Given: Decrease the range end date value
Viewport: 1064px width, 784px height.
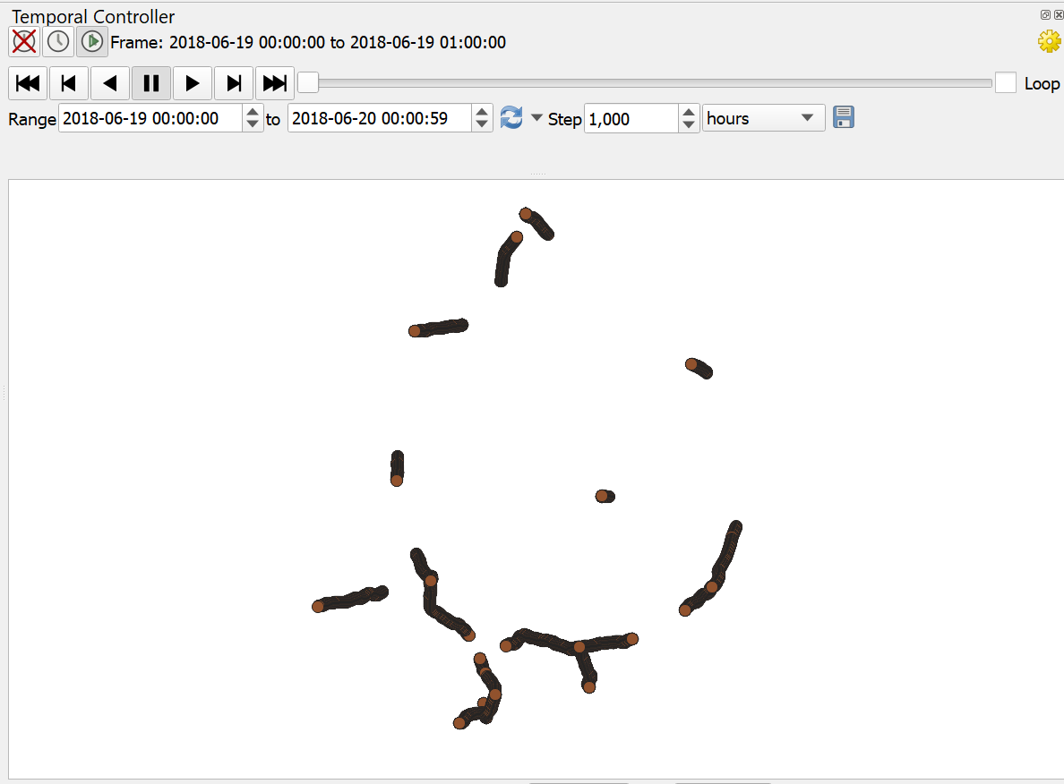Looking at the screenshot, I should (x=482, y=125).
